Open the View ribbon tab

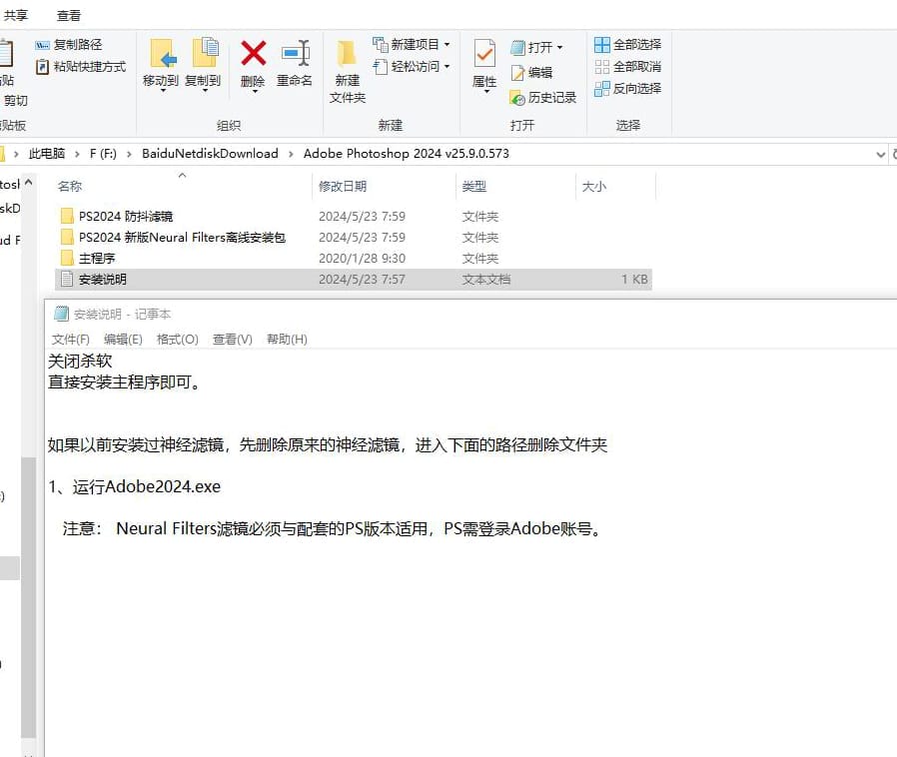click(x=69, y=16)
